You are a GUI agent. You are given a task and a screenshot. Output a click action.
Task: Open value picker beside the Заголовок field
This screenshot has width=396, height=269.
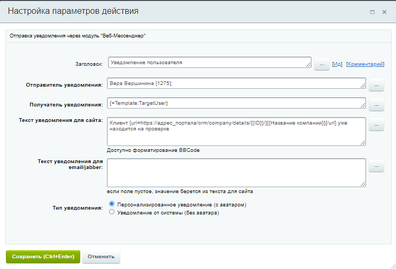322,64
